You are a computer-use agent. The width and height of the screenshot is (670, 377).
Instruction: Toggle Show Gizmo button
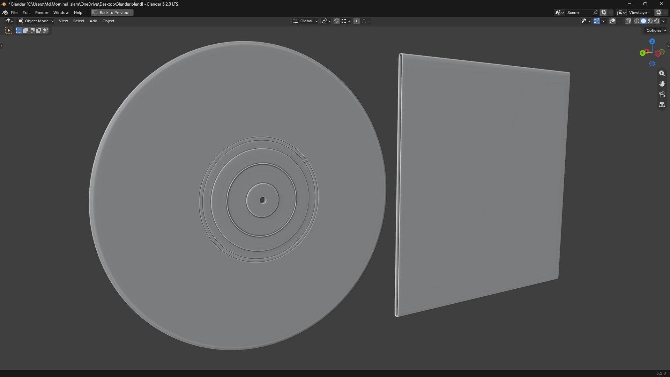click(597, 21)
